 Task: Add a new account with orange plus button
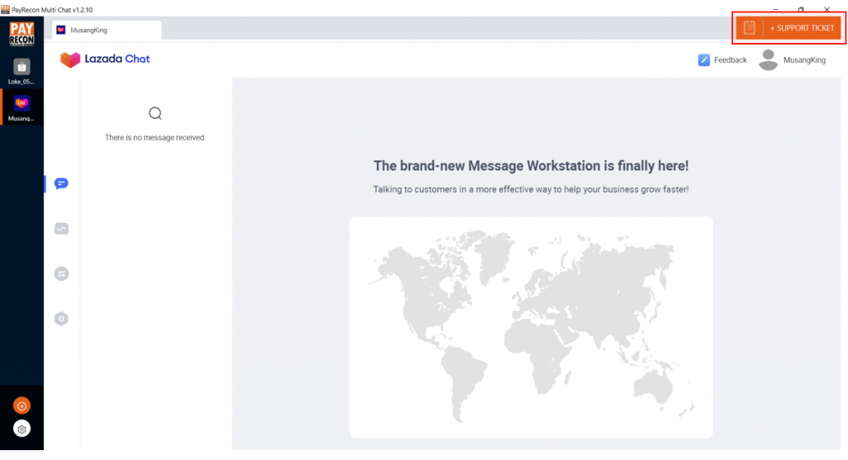pyautogui.click(x=22, y=406)
